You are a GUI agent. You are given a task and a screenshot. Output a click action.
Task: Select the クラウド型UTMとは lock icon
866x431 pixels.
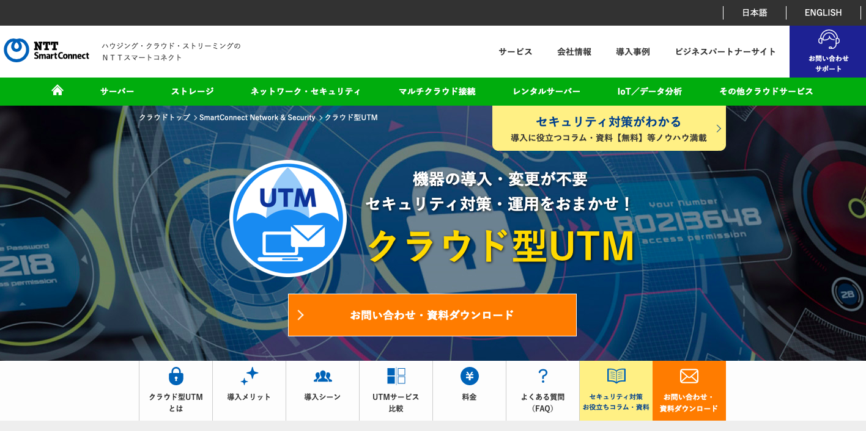click(176, 376)
